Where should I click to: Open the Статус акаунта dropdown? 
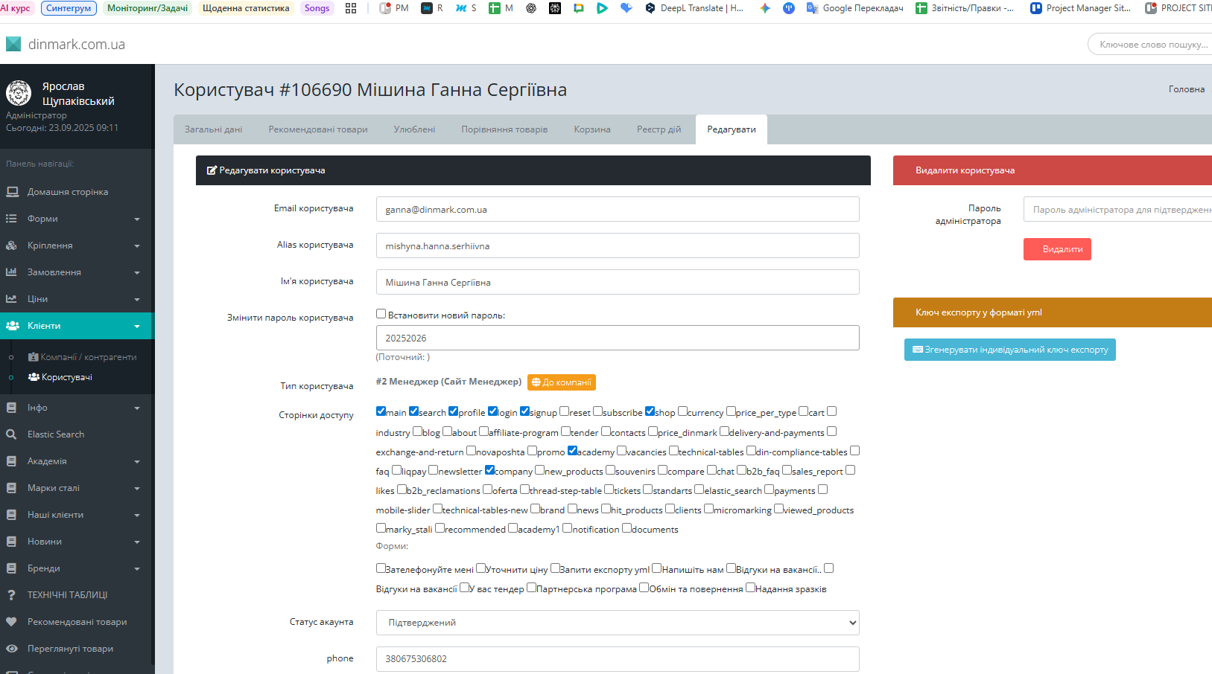pos(618,623)
